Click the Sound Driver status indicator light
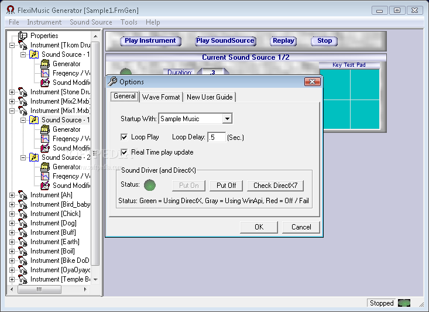This screenshot has width=429, height=312. coord(150,186)
